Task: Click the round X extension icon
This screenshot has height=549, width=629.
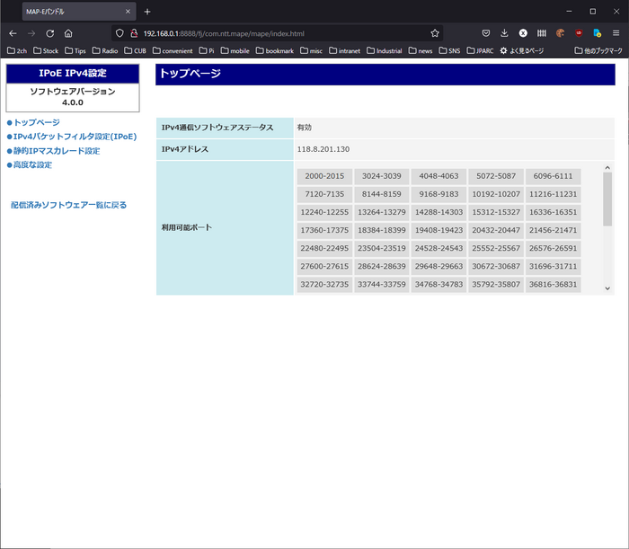Action: pyautogui.click(x=523, y=33)
